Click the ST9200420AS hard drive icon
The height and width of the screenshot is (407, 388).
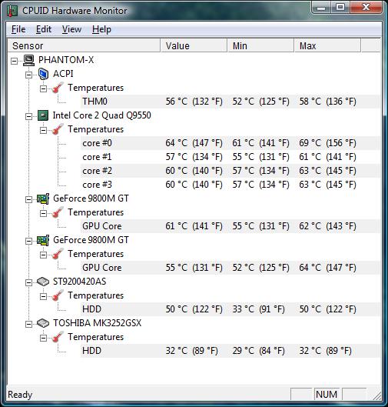43,282
